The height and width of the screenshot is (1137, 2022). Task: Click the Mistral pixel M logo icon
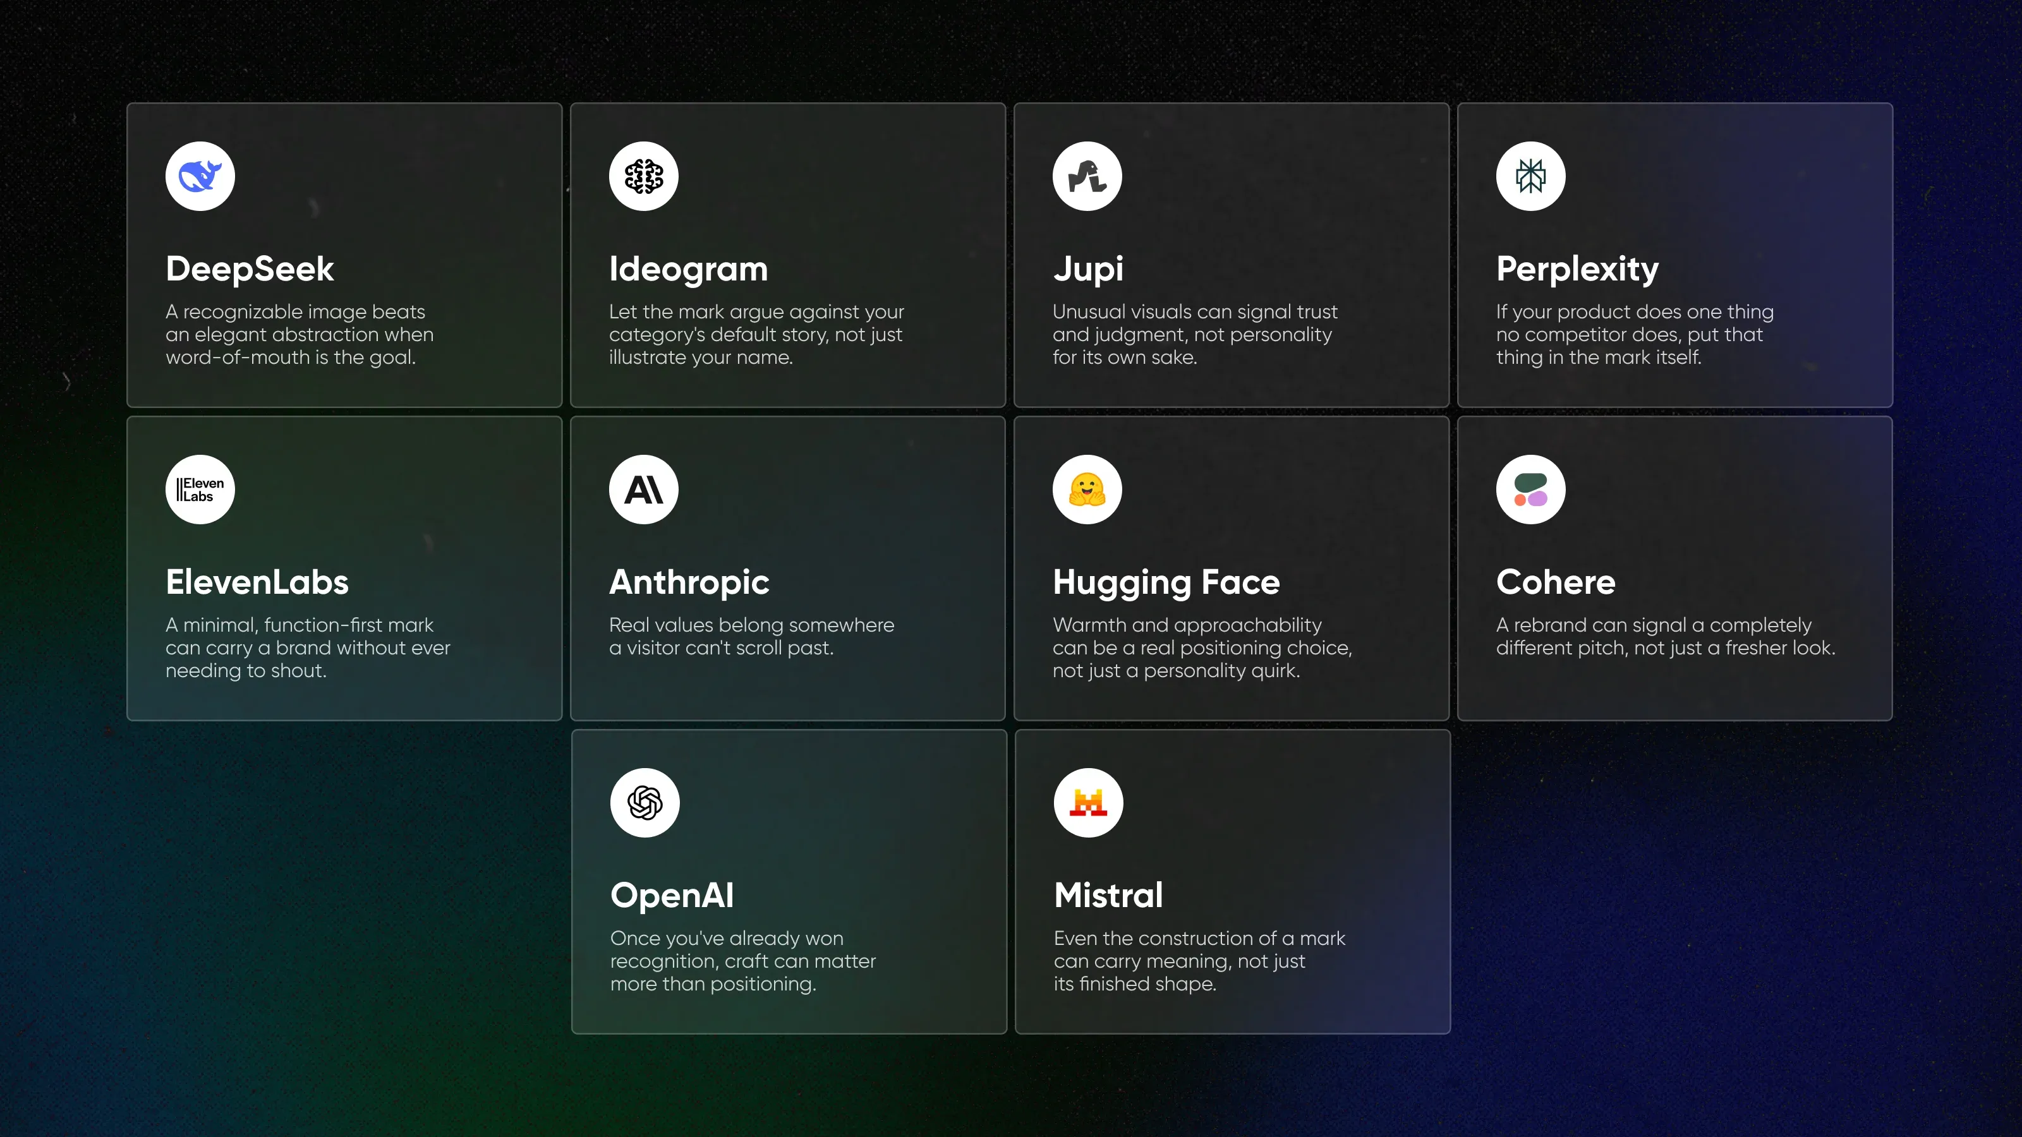click(x=1089, y=802)
